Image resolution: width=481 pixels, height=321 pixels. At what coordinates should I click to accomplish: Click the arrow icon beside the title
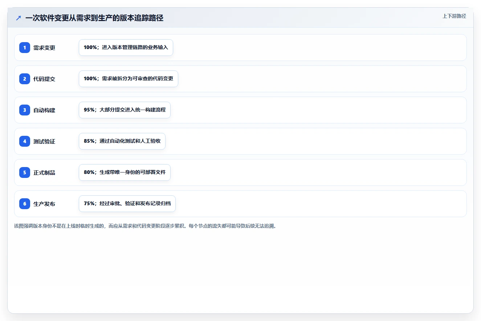pyautogui.click(x=19, y=18)
